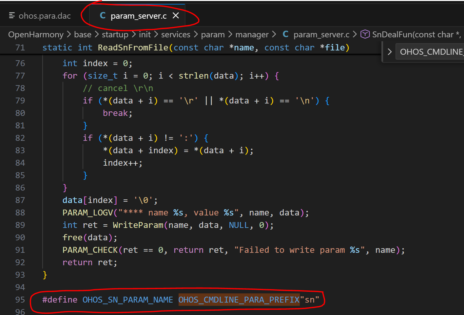
Task: Expand the find widget's replace toggle chevron
Action: tap(390, 52)
